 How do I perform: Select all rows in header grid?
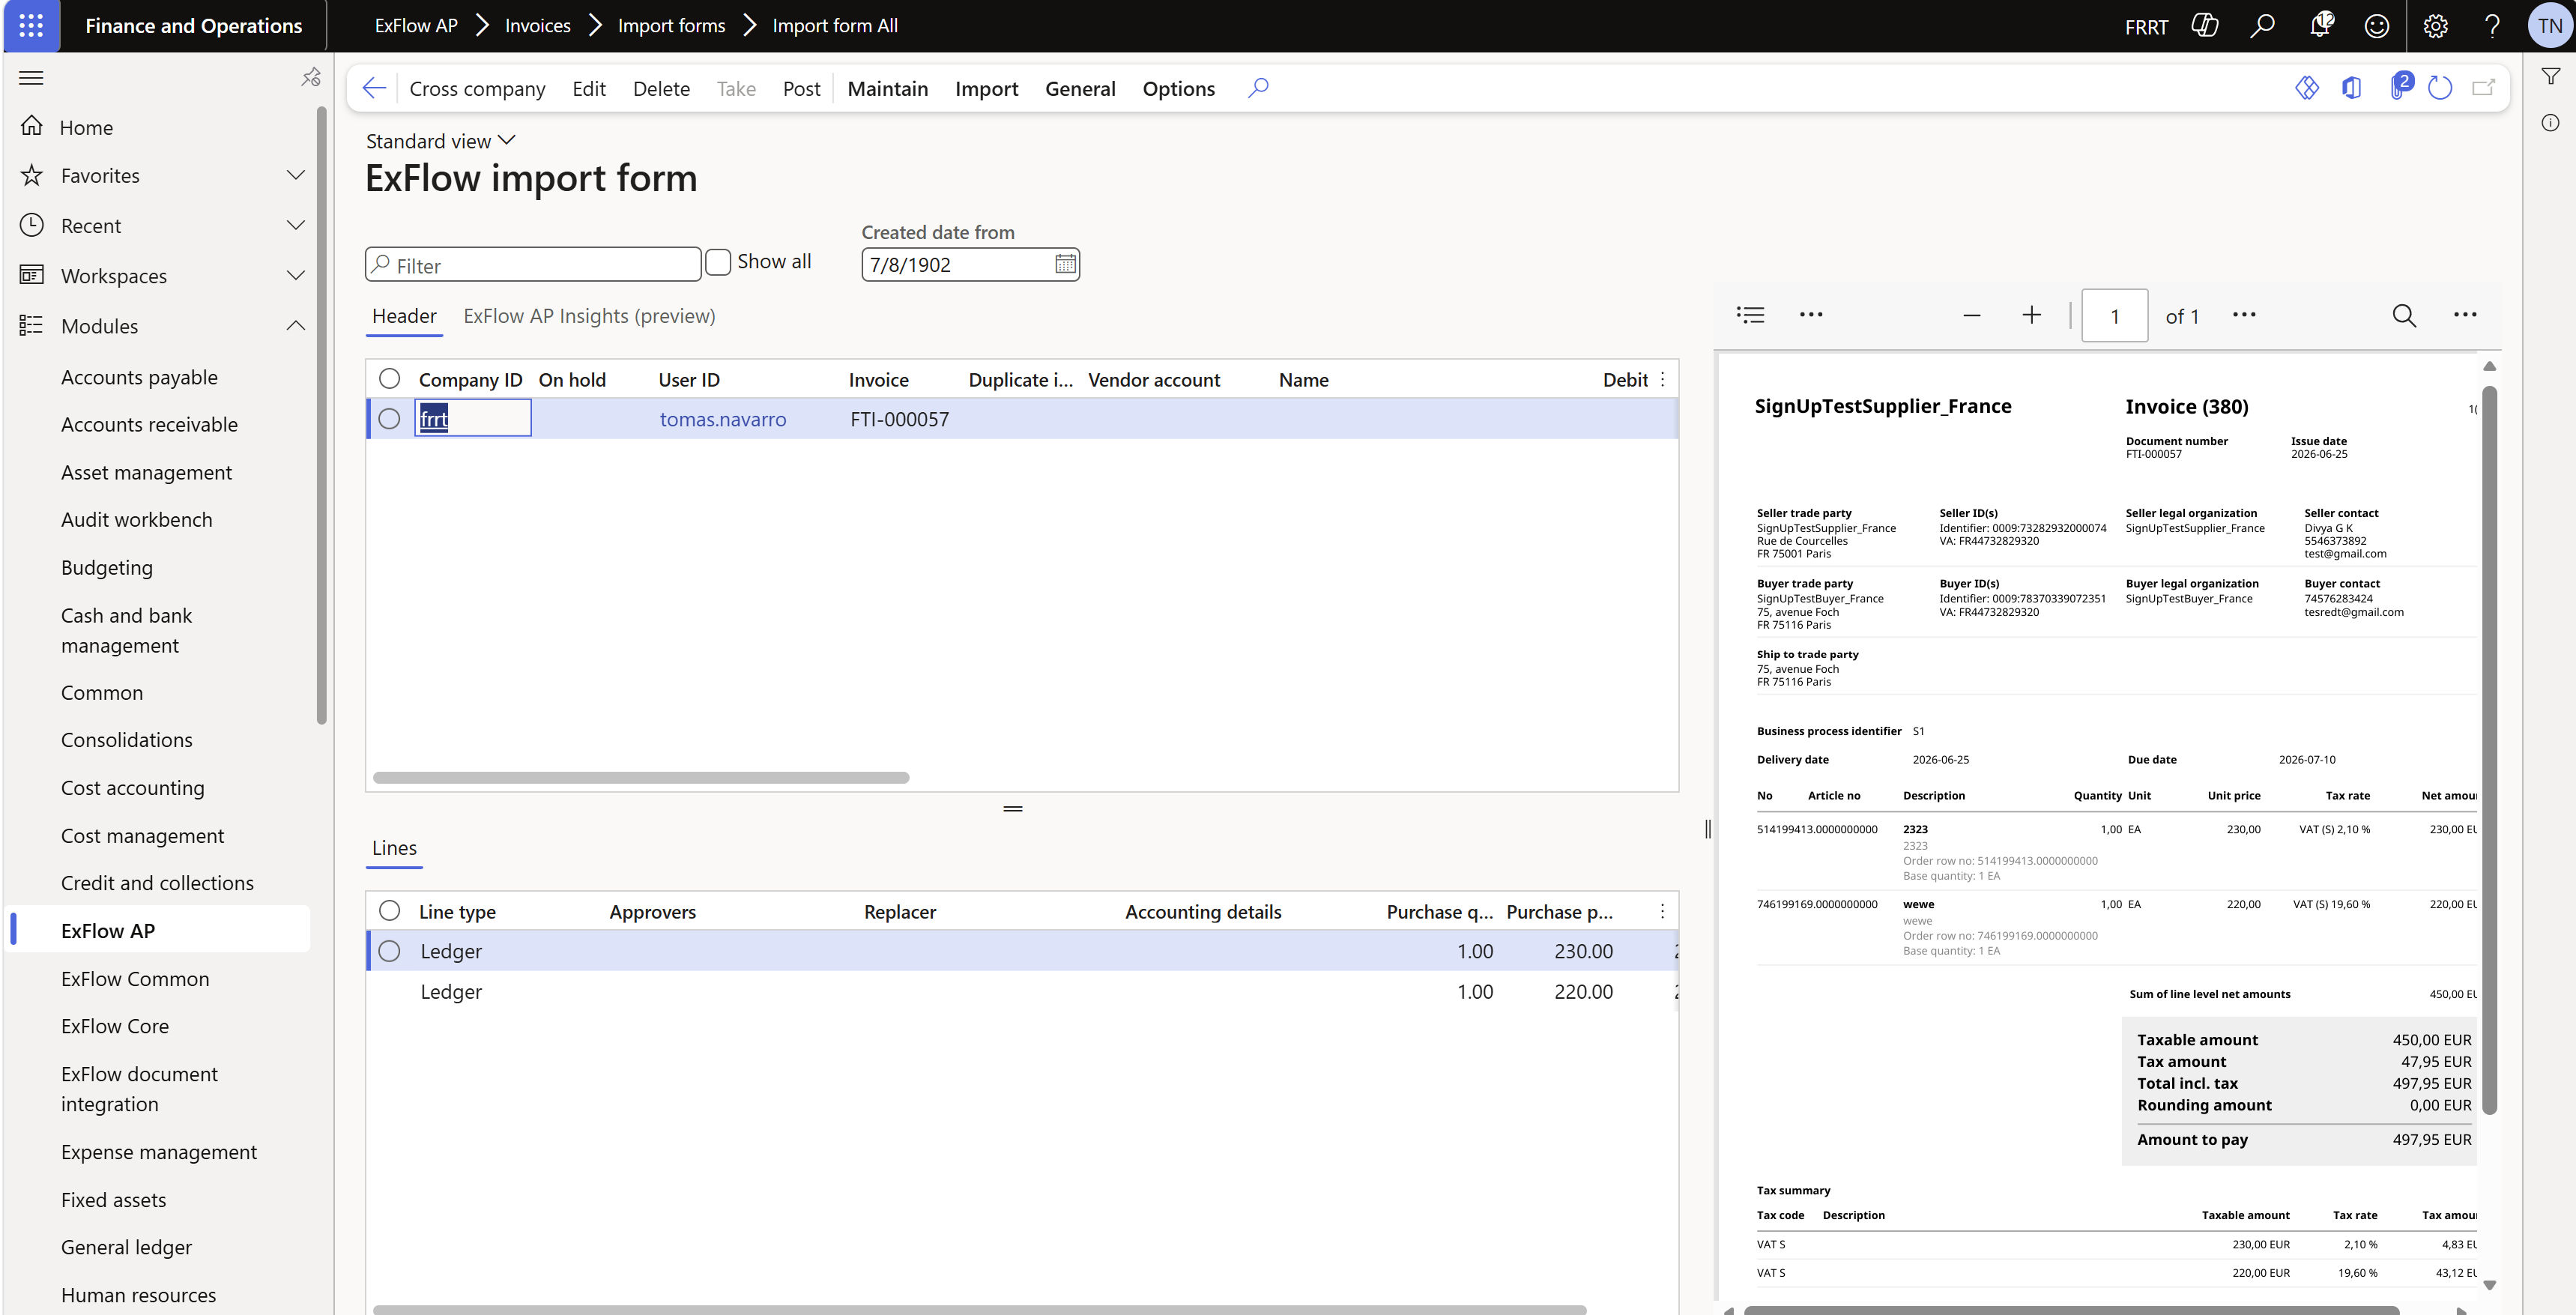[x=389, y=378]
